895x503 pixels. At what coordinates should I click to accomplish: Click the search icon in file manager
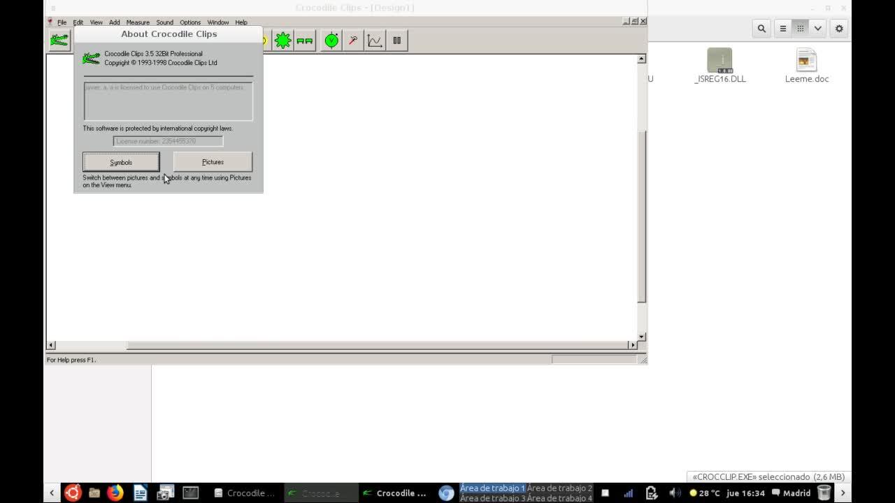[761, 29]
